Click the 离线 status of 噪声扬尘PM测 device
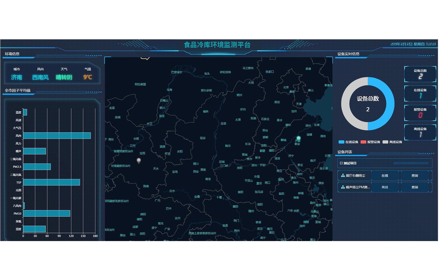 coord(385,187)
